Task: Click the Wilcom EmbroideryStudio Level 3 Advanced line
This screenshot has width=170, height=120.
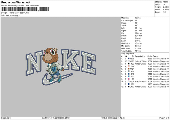Action: (20, 6)
